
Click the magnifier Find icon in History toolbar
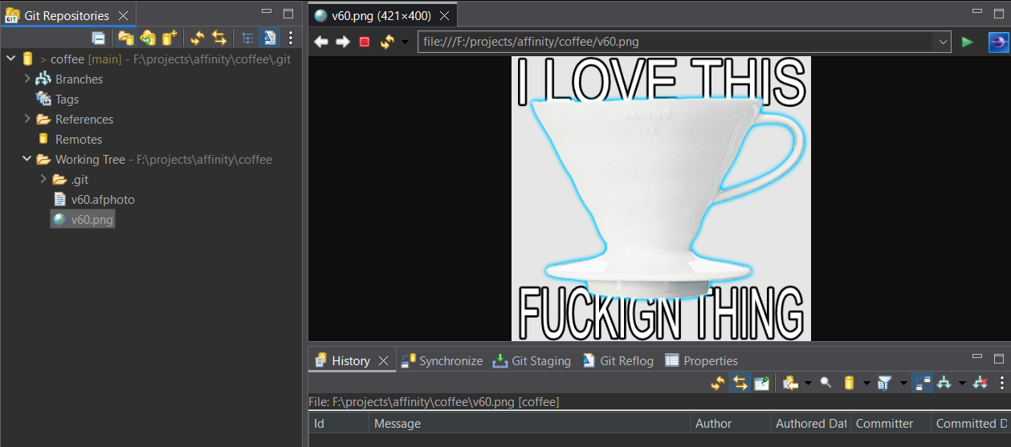(826, 384)
